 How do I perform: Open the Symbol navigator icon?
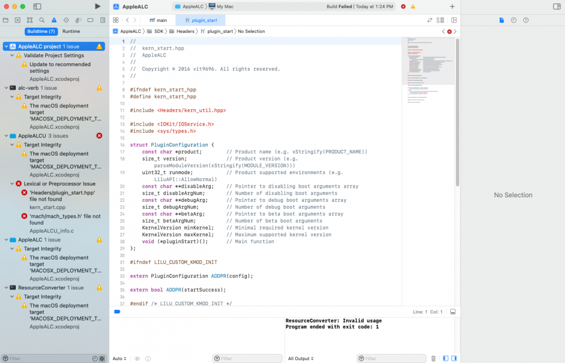click(x=29, y=20)
